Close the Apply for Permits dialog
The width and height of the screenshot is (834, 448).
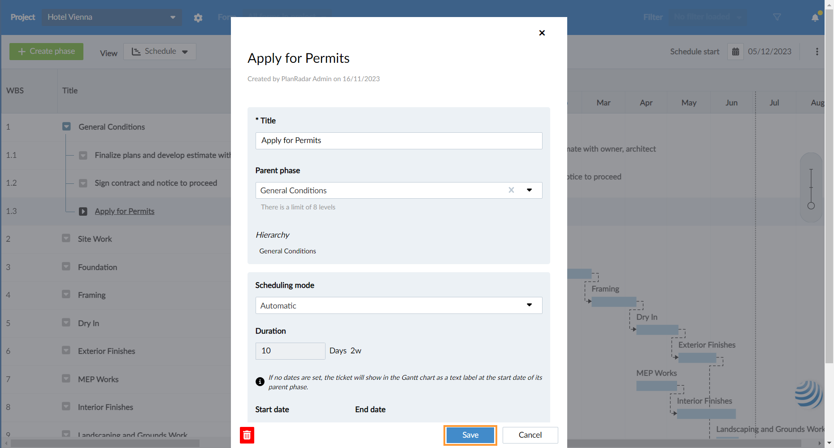pyautogui.click(x=542, y=33)
